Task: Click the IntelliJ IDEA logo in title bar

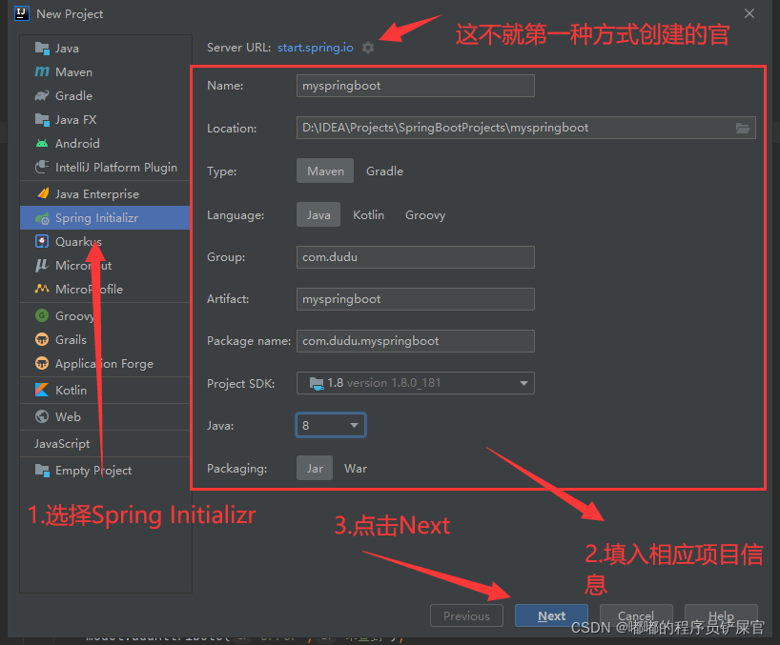Action: pos(21,13)
